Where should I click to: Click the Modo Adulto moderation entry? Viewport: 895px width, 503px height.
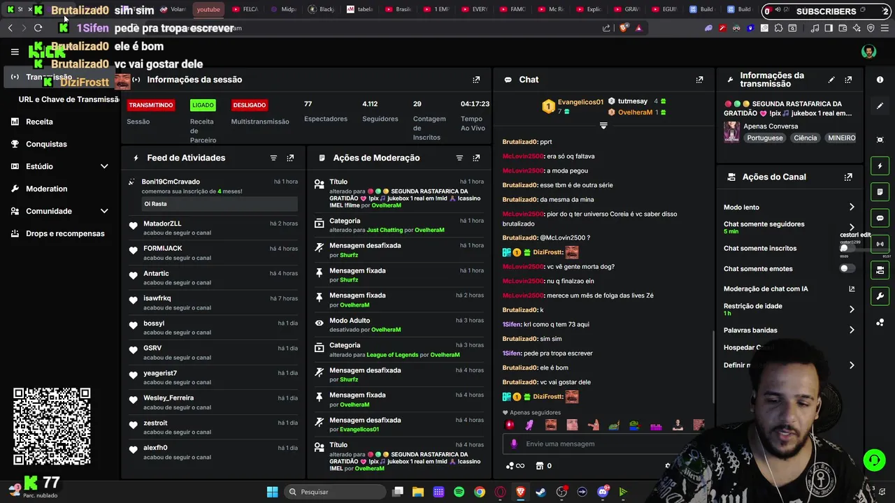[399, 326]
